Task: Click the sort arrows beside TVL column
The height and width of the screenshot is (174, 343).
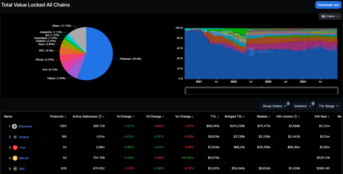Action: (218, 117)
